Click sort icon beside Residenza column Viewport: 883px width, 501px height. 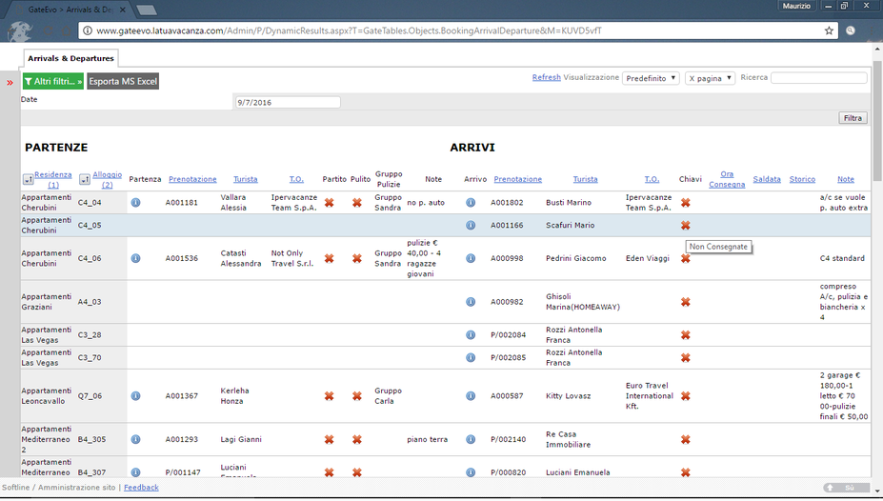click(x=28, y=179)
